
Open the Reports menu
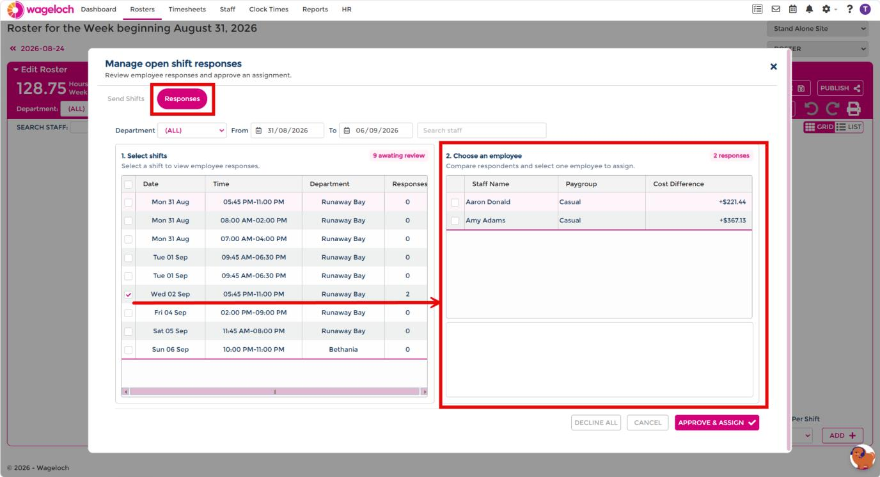point(315,9)
